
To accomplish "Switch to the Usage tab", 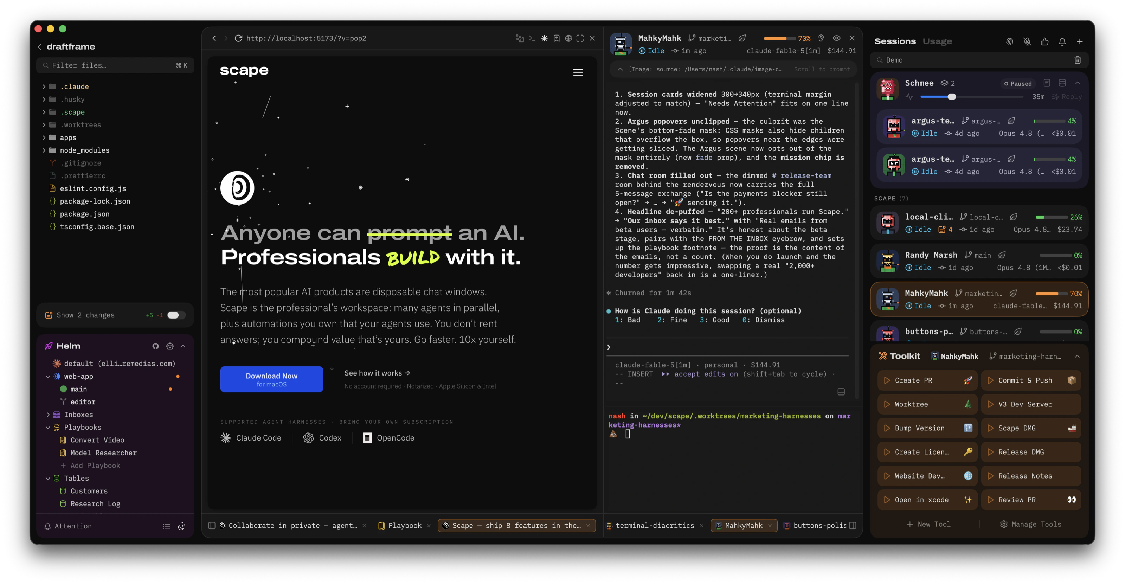I will [937, 41].
